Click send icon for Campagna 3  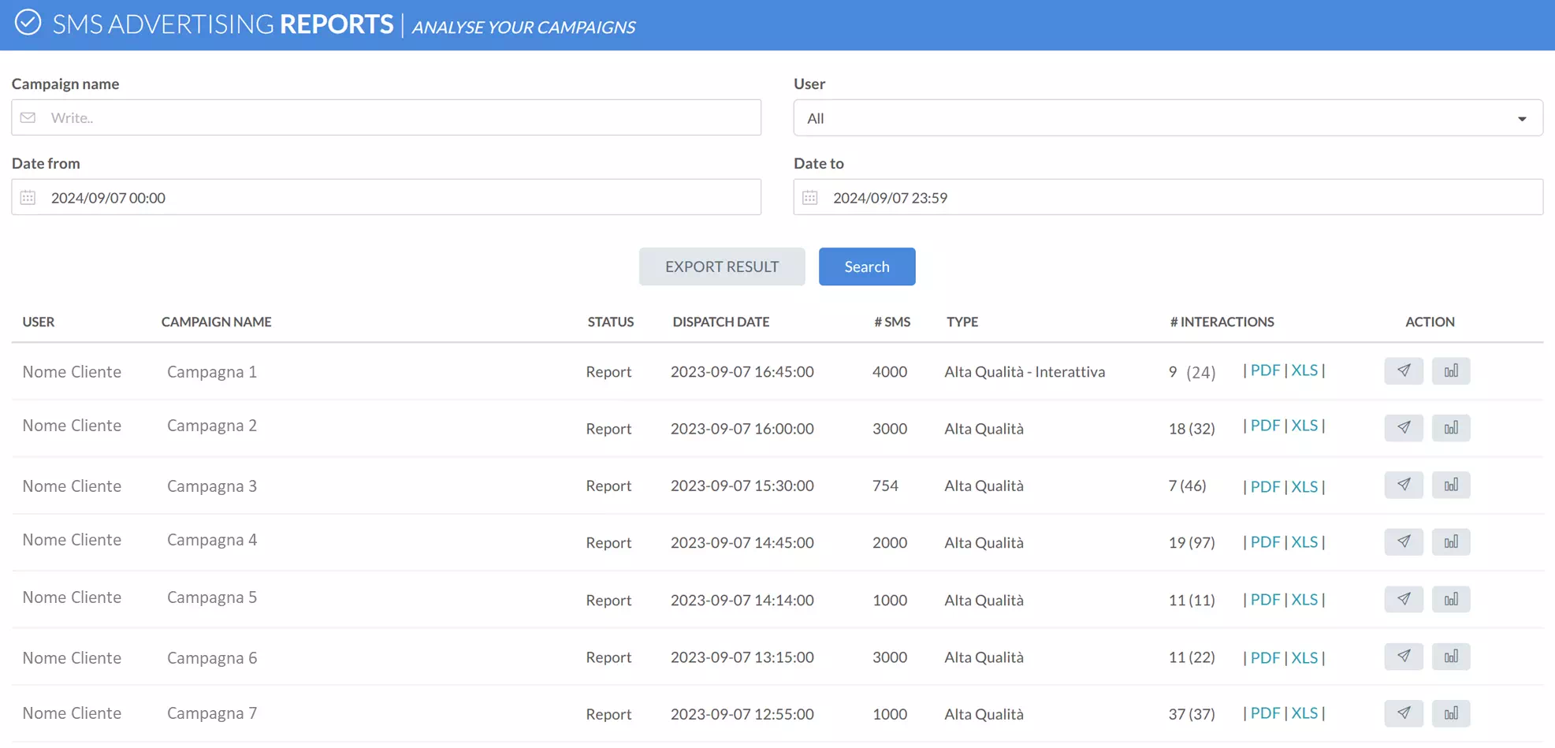click(x=1404, y=485)
